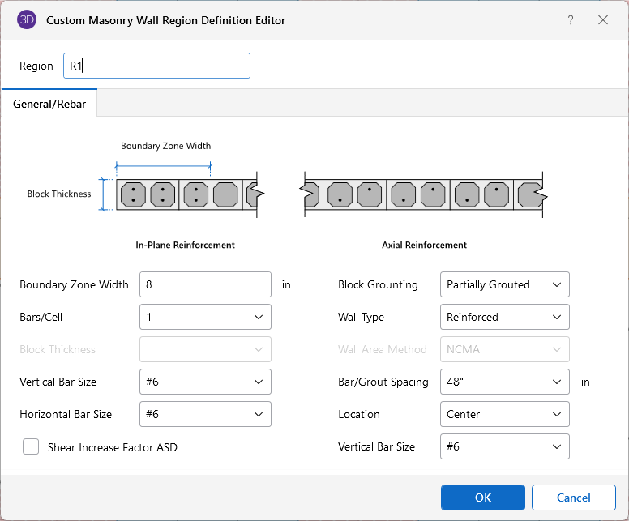Click the help question mark icon
The width and height of the screenshot is (629, 521).
click(571, 20)
